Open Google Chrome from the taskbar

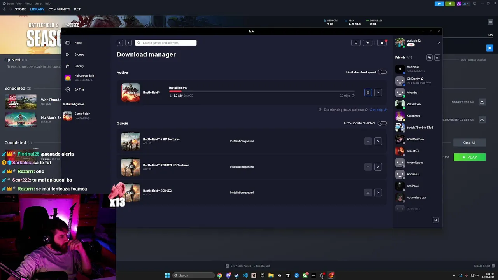[x=220, y=275]
